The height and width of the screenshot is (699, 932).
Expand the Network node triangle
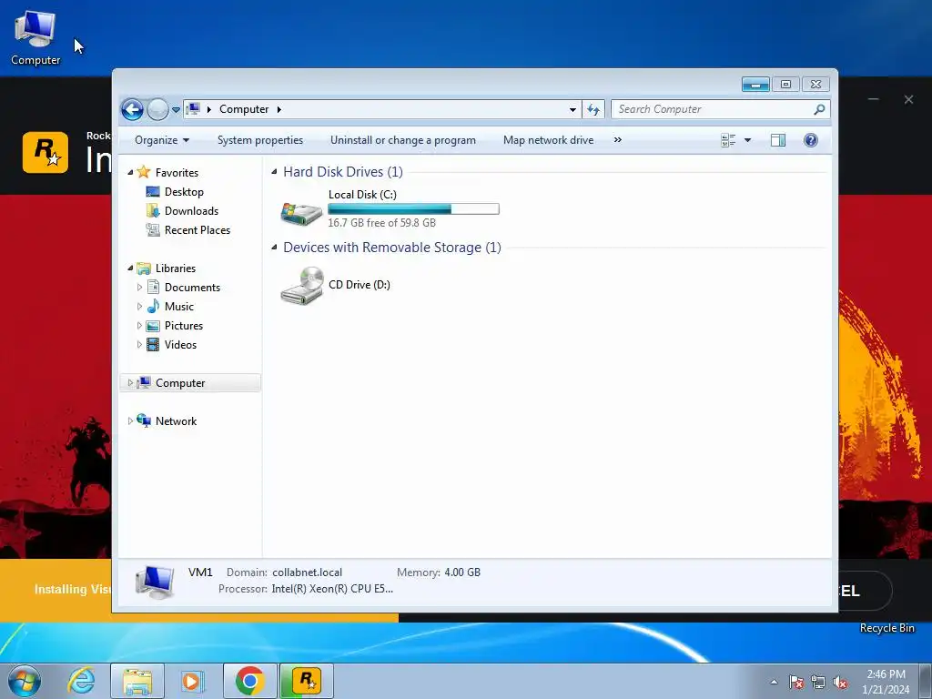pos(131,420)
